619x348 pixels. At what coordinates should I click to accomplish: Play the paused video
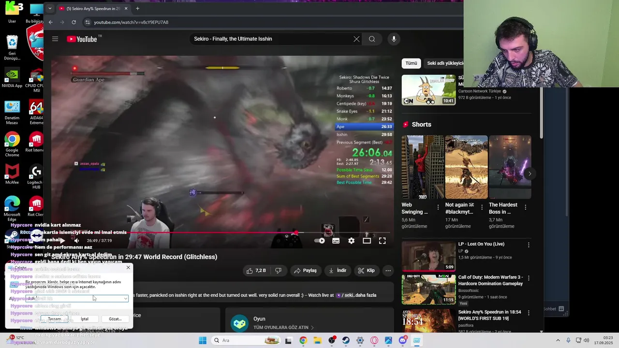pyautogui.click(x=62, y=240)
